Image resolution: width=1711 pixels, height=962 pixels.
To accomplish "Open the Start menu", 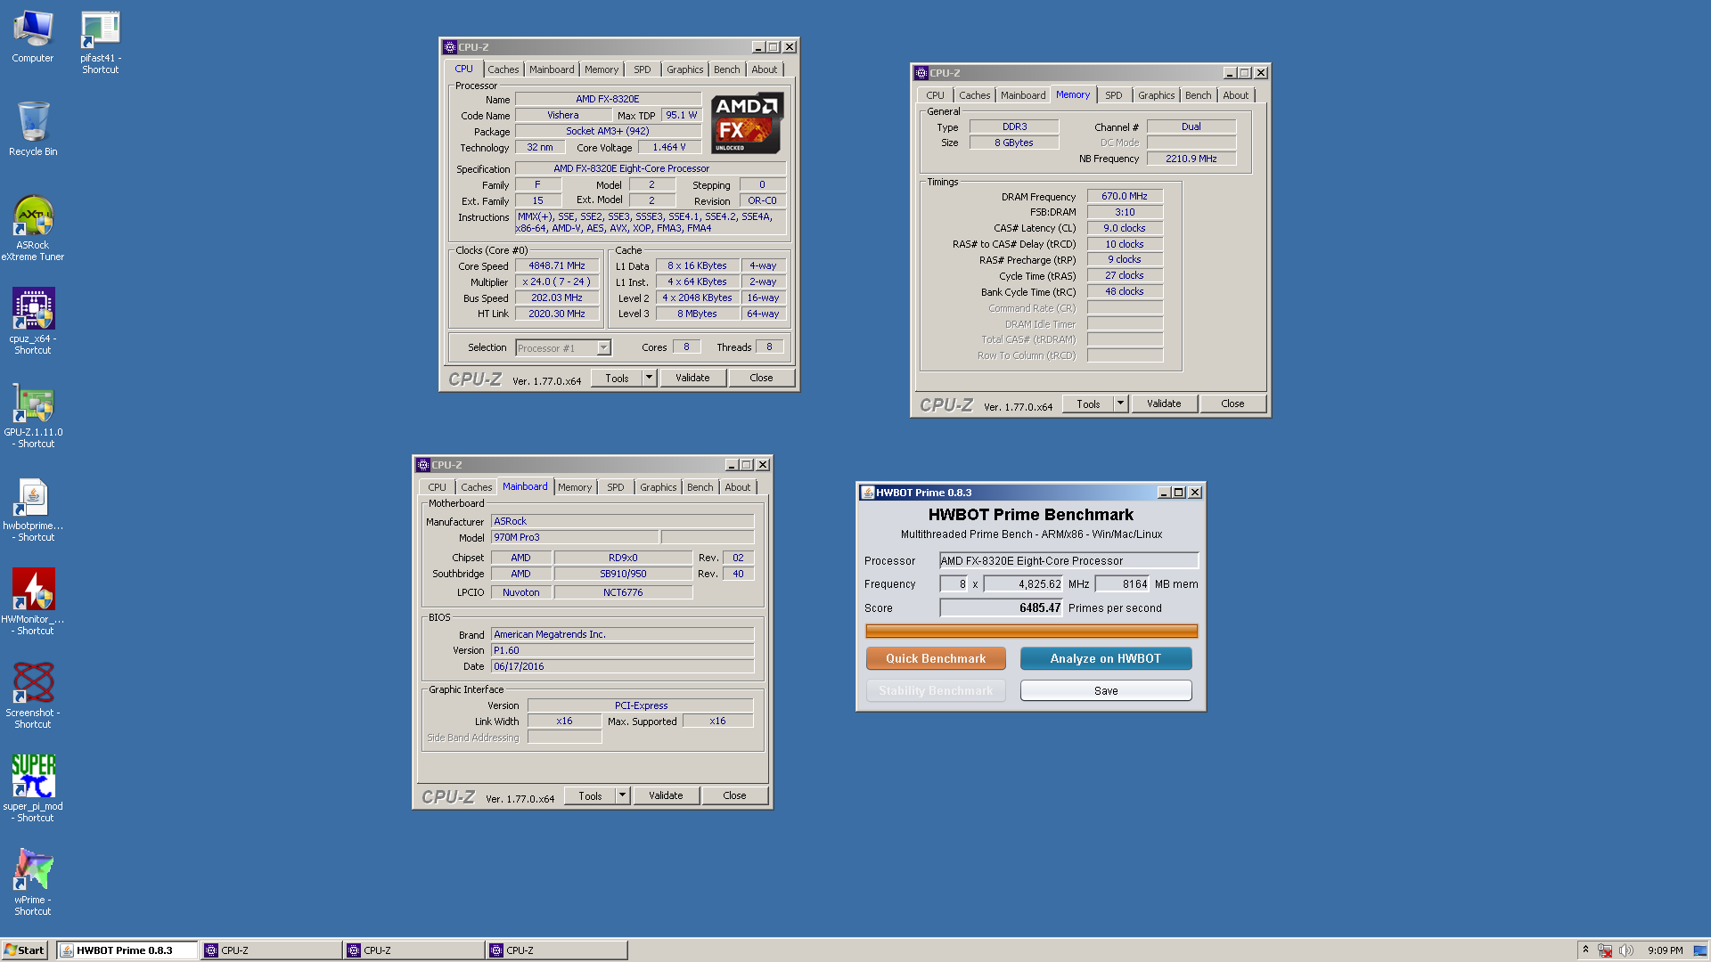I will [x=24, y=950].
